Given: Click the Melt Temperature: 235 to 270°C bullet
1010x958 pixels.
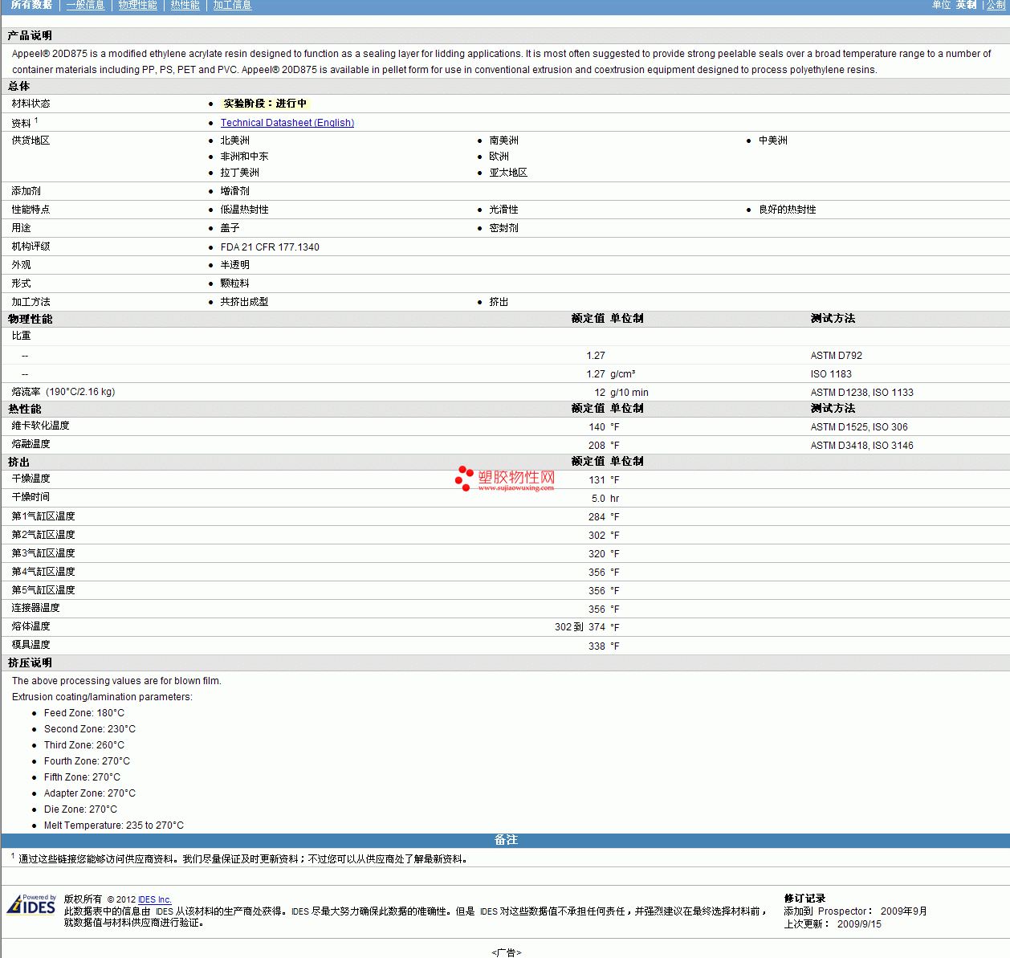Looking at the screenshot, I should [x=114, y=826].
